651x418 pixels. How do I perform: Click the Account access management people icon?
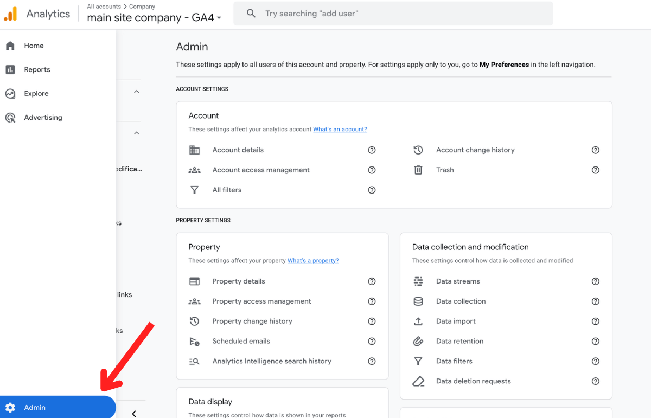pos(194,170)
